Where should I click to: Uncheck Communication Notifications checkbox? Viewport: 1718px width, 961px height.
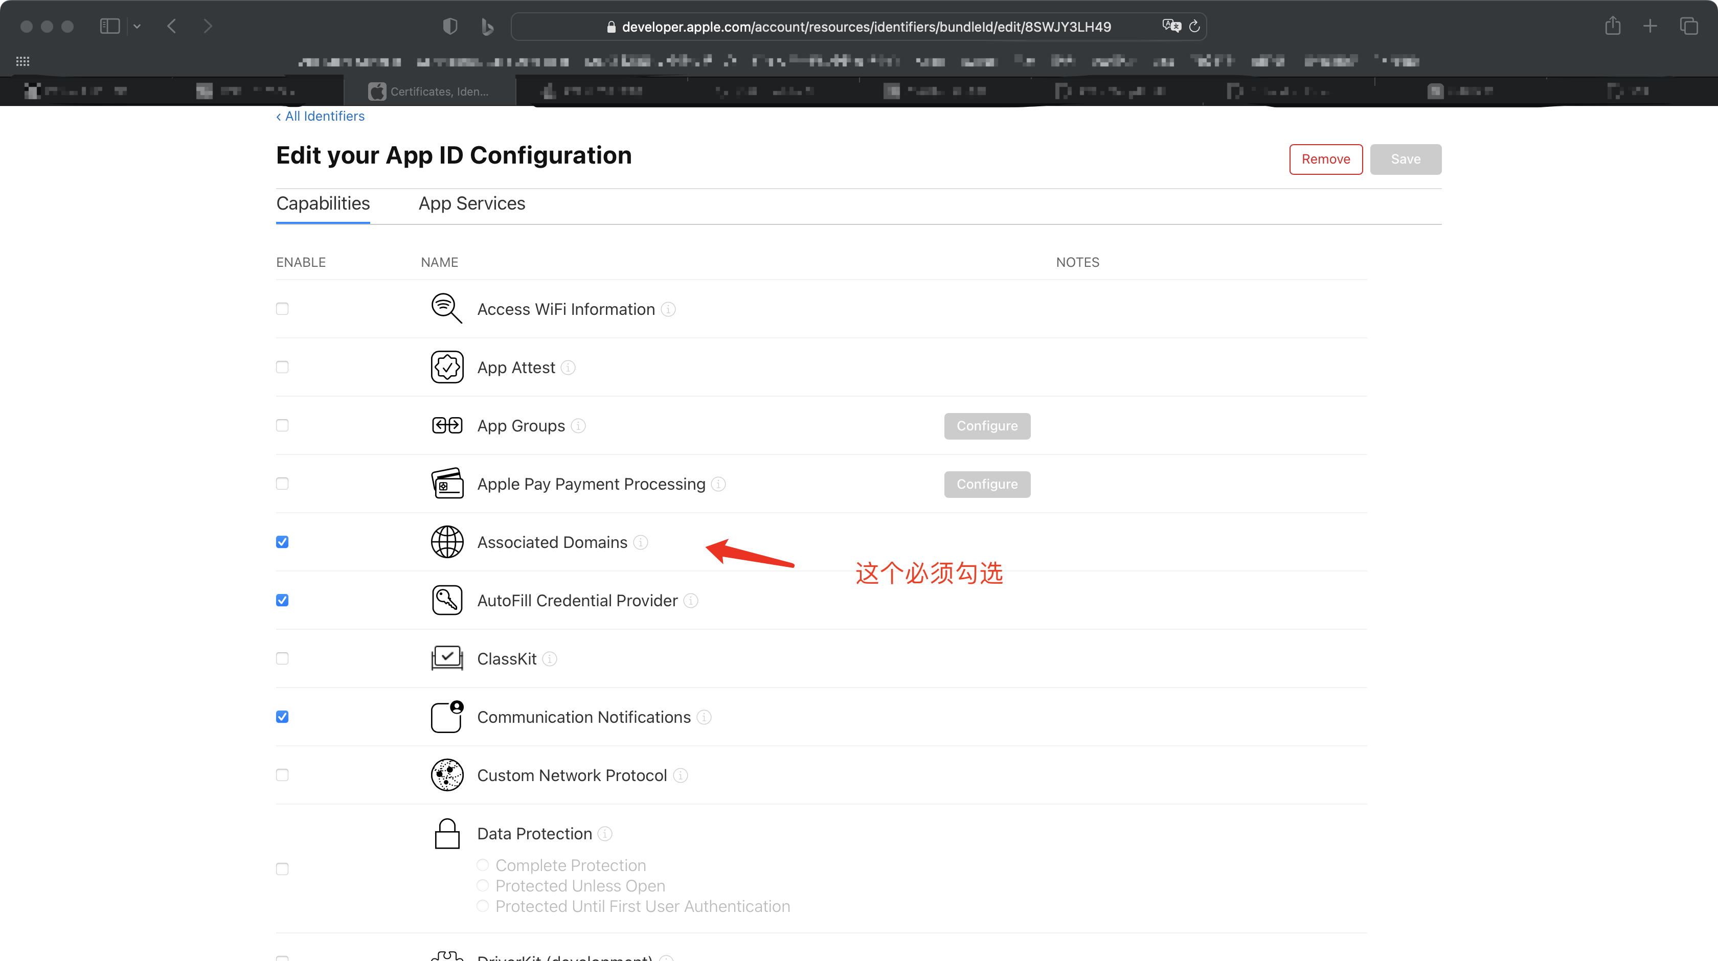(x=282, y=717)
